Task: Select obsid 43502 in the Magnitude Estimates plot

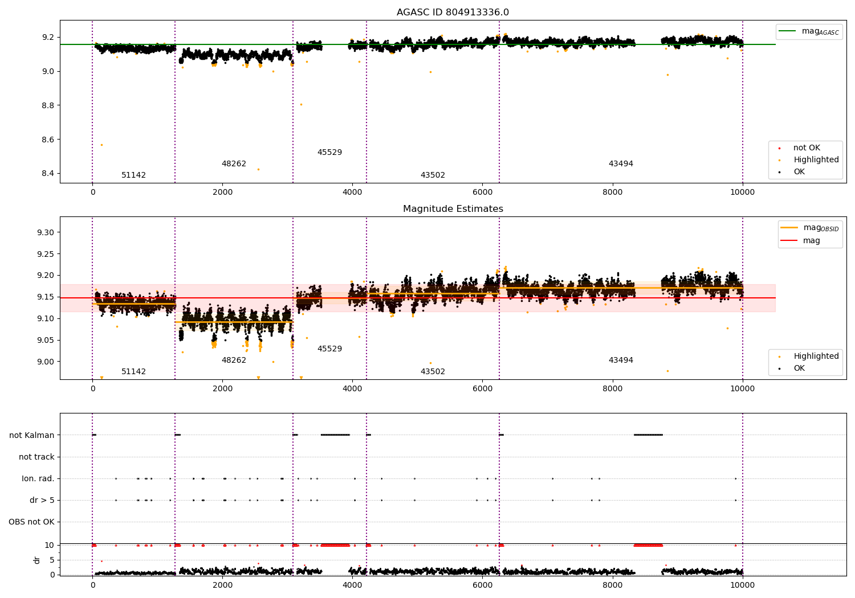Action: (x=433, y=372)
